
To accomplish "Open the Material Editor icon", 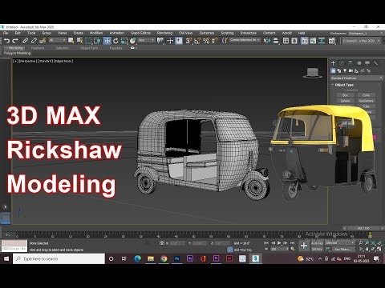I will 331,41.
